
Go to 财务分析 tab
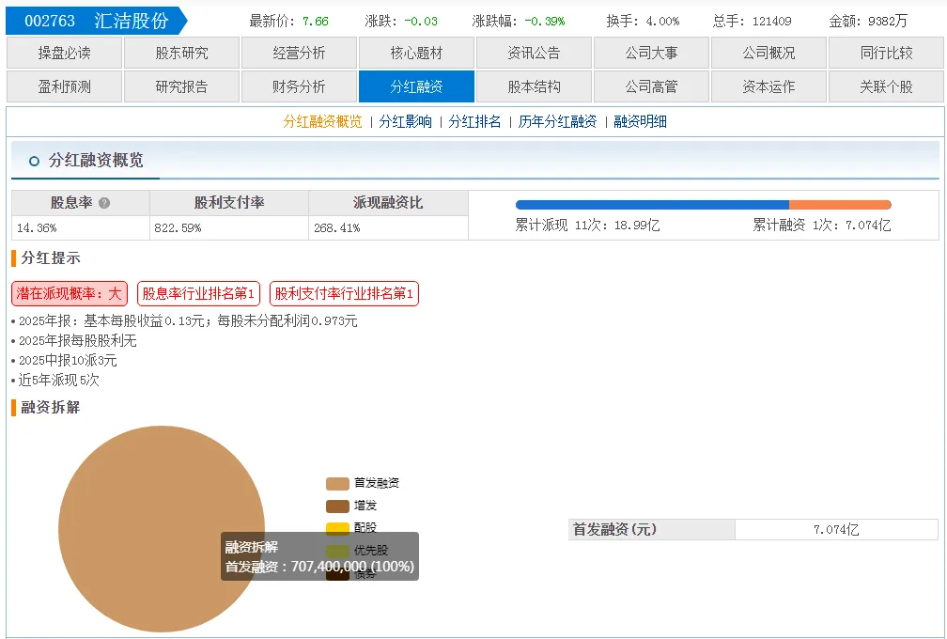(x=299, y=86)
